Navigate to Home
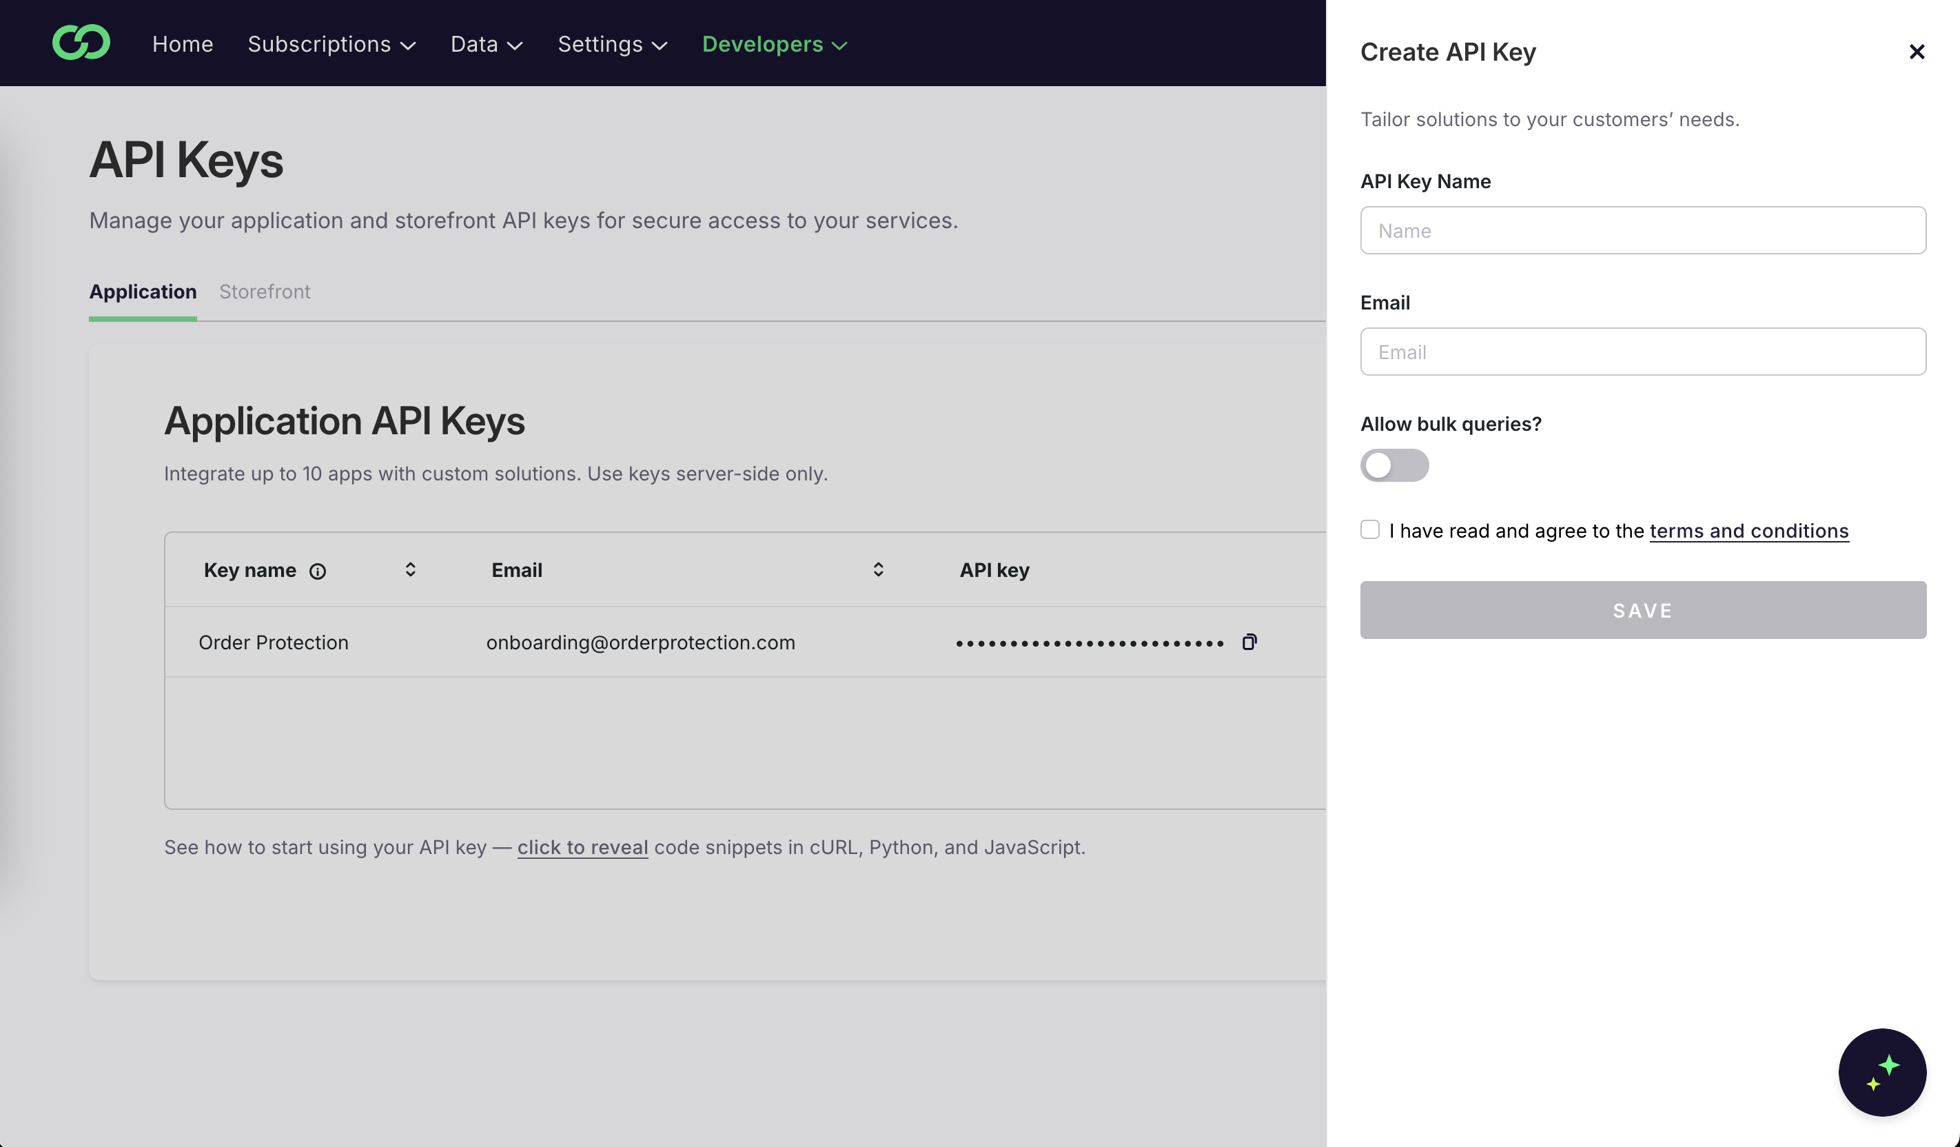This screenshot has height=1147, width=1960. (x=182, y=44)
